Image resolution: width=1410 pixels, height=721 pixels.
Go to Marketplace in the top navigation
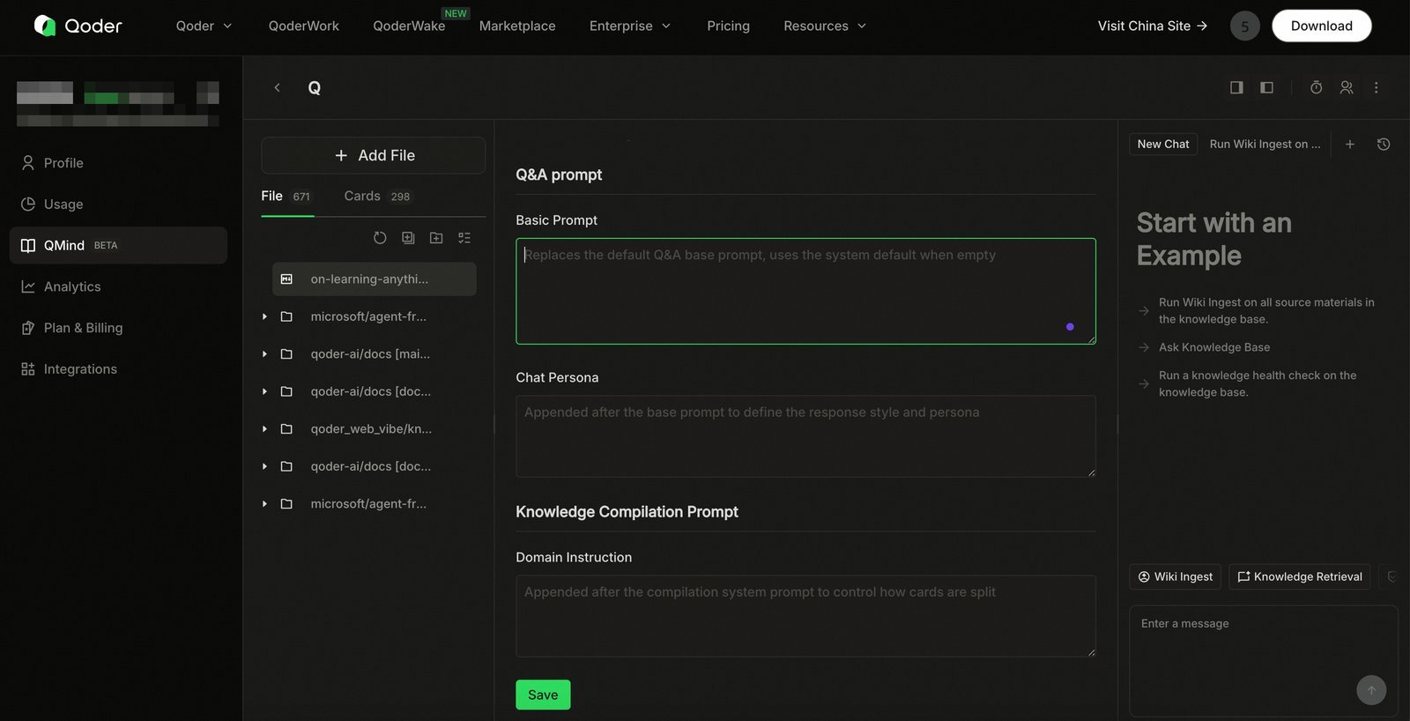click(x=517, y=26)
